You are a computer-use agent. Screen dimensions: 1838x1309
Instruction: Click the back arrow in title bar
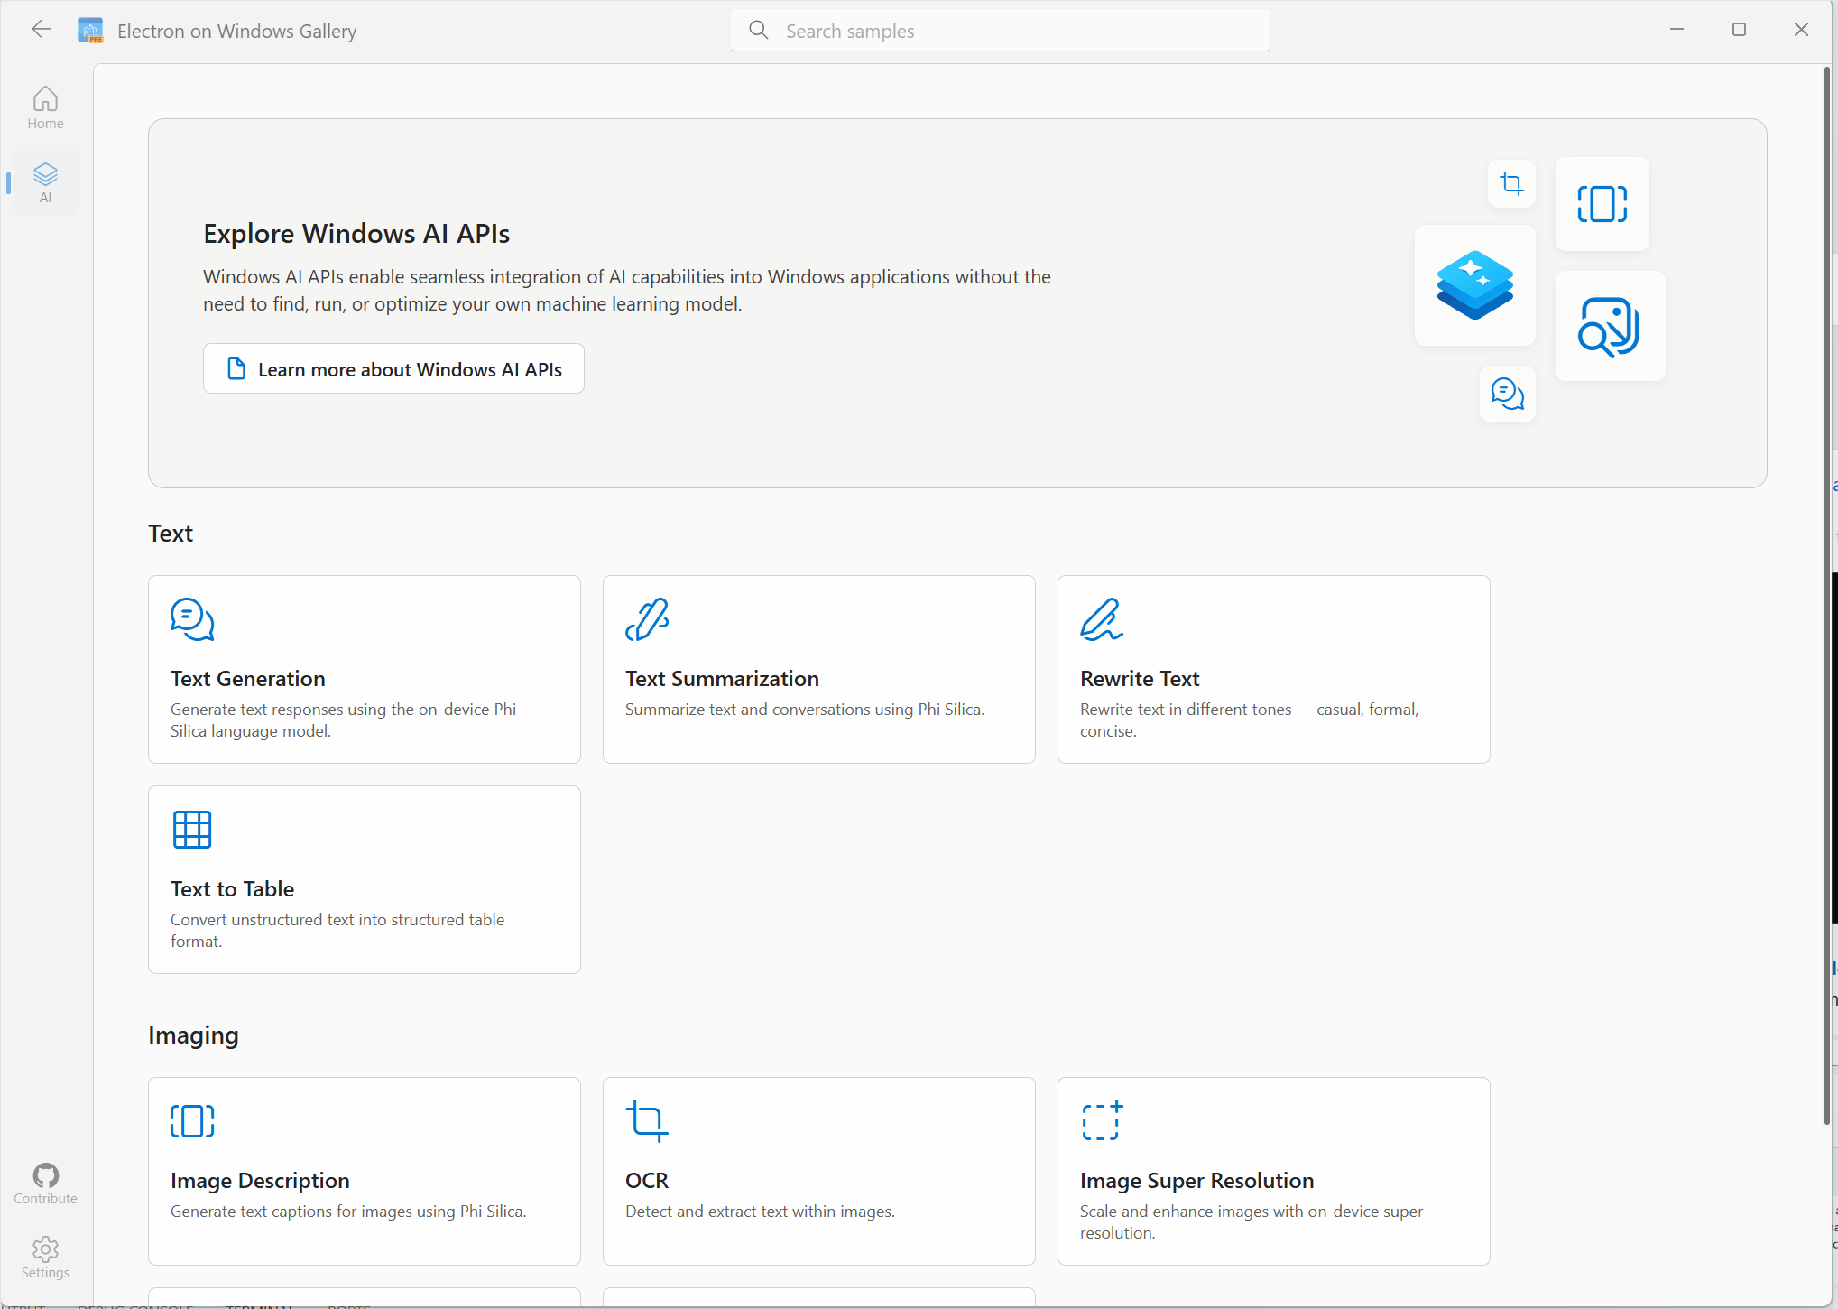pos(42,30)
